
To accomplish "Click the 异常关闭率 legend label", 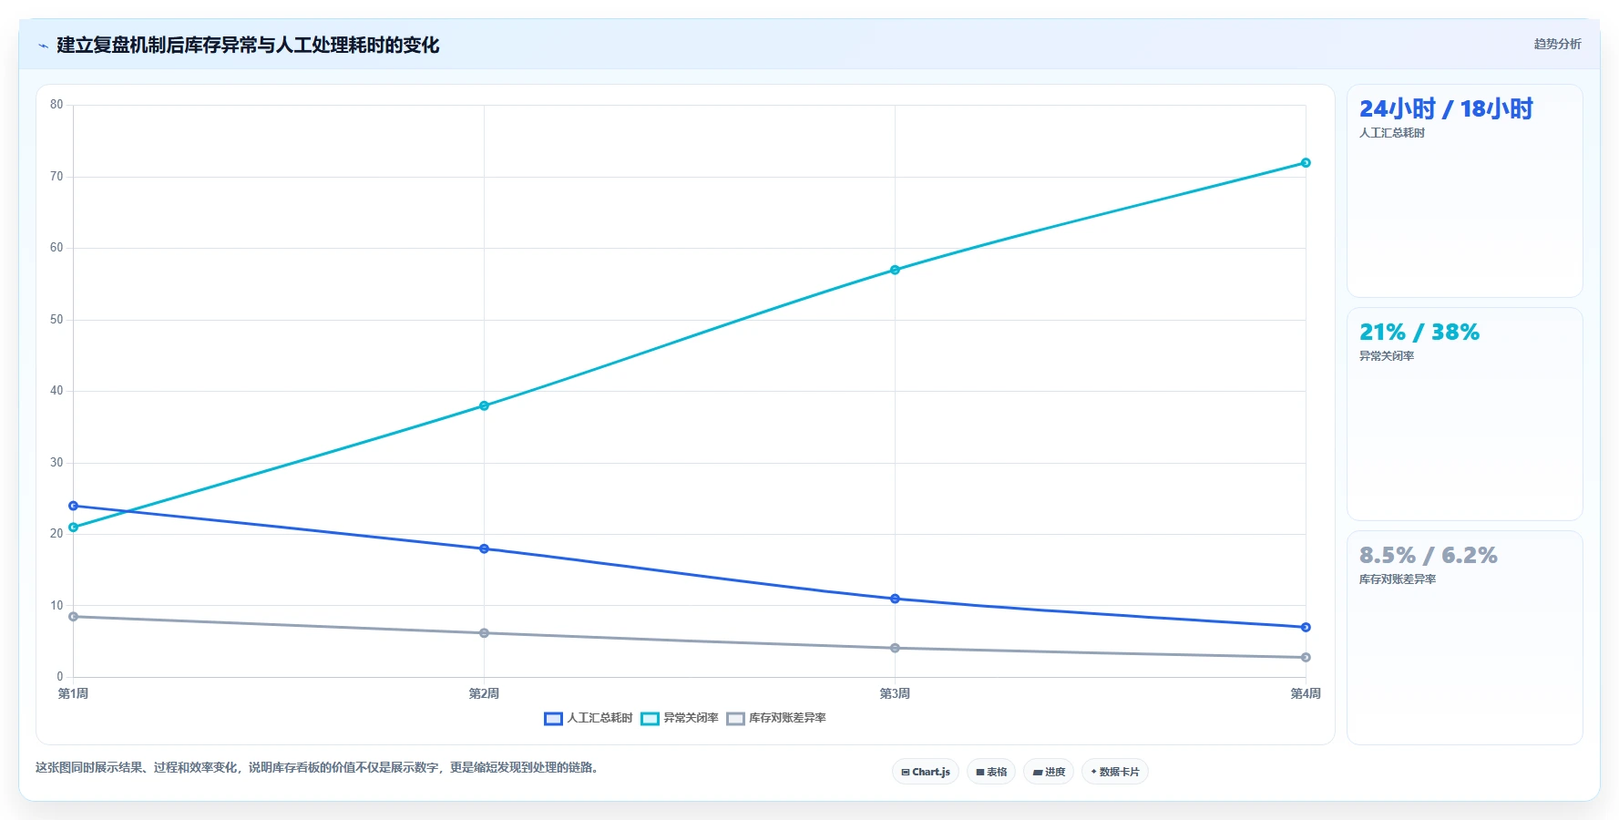I will coord(691,718).
